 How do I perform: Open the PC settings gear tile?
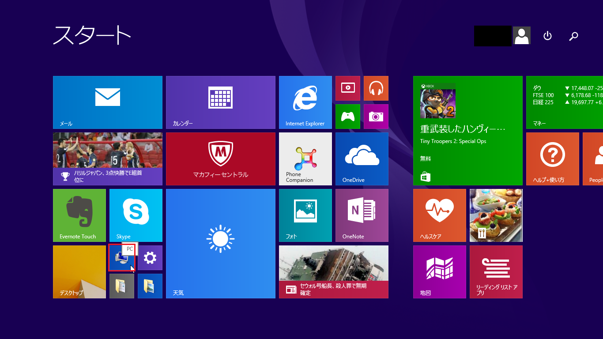150,258
